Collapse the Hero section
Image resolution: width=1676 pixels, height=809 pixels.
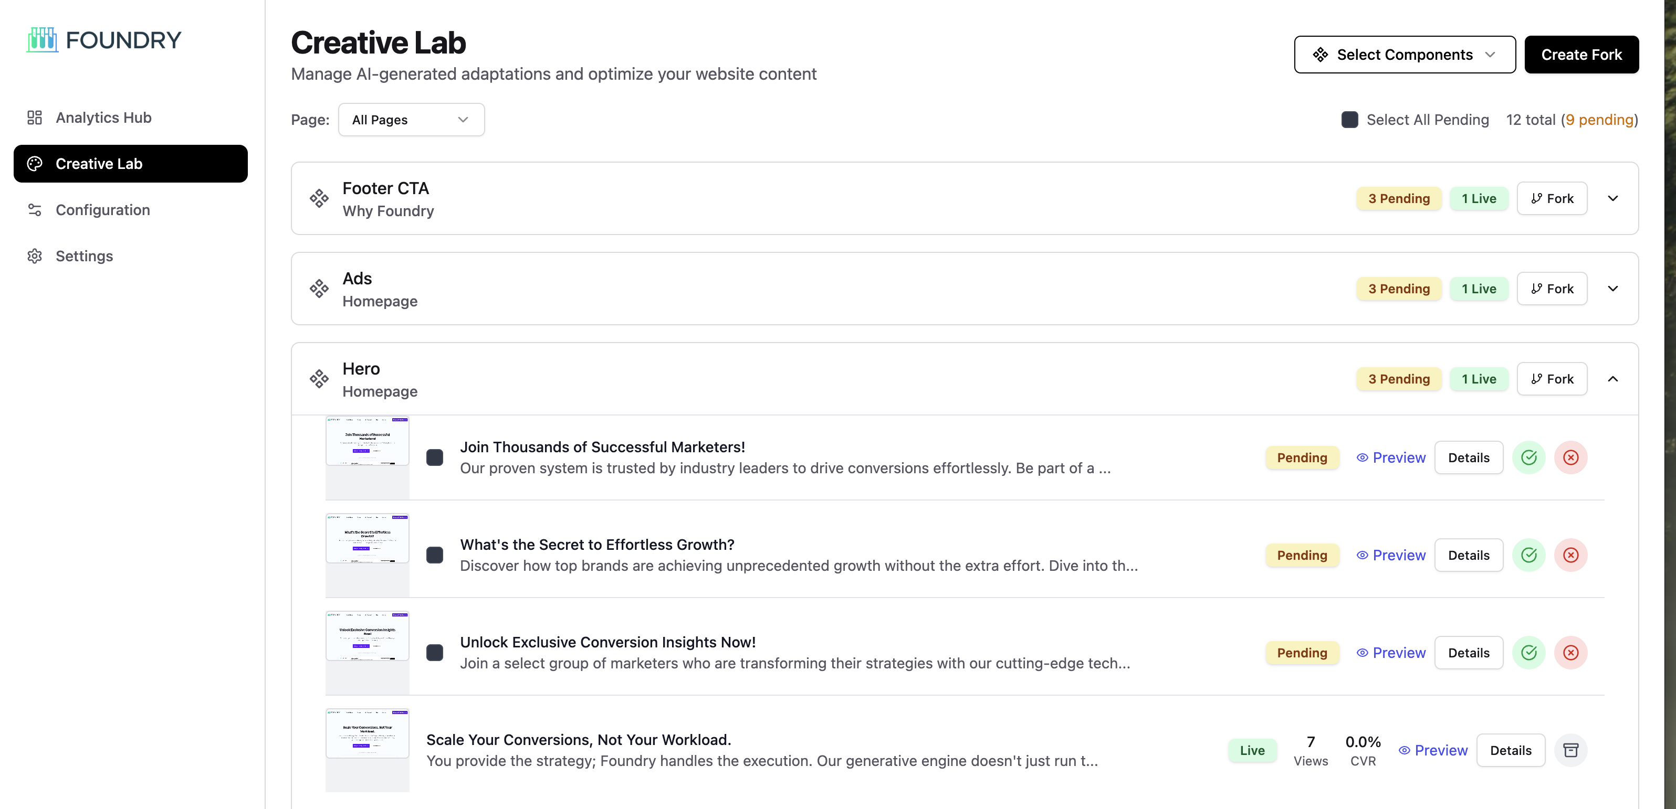coord(1612,379)
